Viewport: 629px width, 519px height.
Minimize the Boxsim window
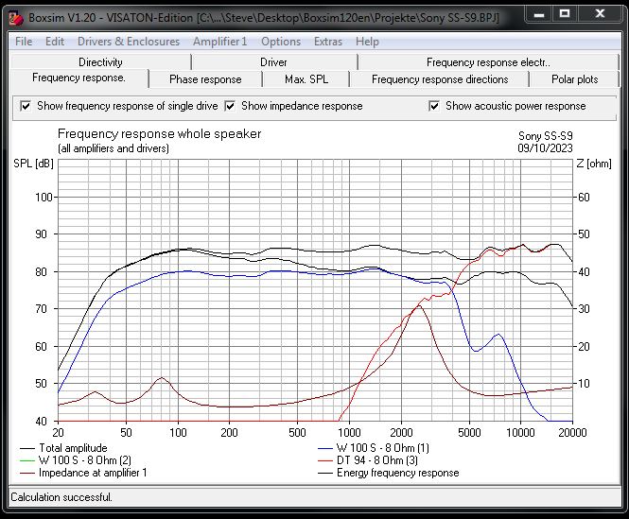pyautogui.click(x=539, y=14)
